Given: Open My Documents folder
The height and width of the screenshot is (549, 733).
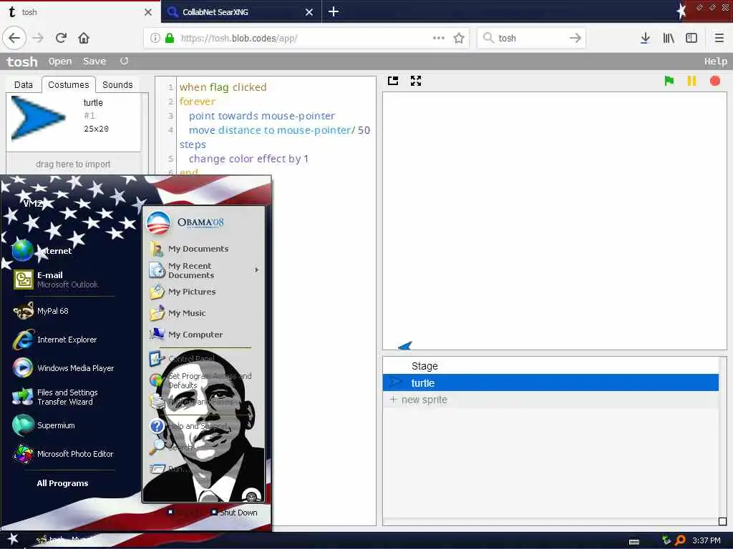Looking at the screenshot, I should click(x=203, y=249).
